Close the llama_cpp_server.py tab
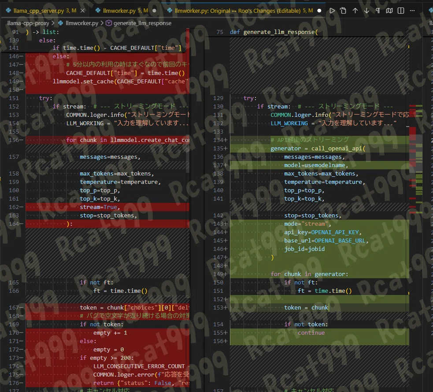The width and height of the screenshot is (433, 392). pos(82,11)
